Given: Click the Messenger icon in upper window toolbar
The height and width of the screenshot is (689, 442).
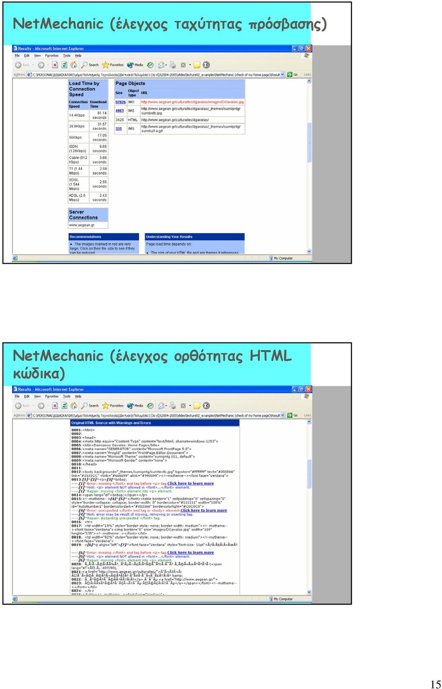Looking at the screenshot, I should click(206, 65).
